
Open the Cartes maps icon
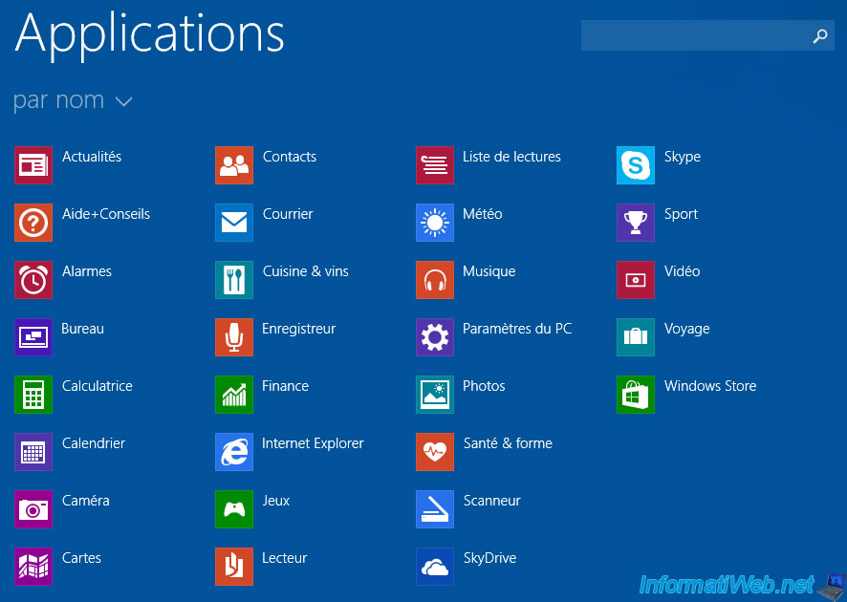point(33,567)
